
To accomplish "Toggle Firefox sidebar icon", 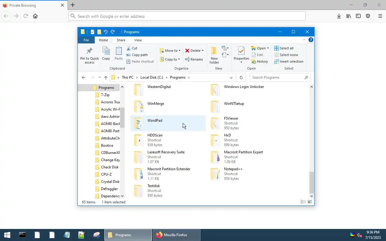I will point(358,16).
